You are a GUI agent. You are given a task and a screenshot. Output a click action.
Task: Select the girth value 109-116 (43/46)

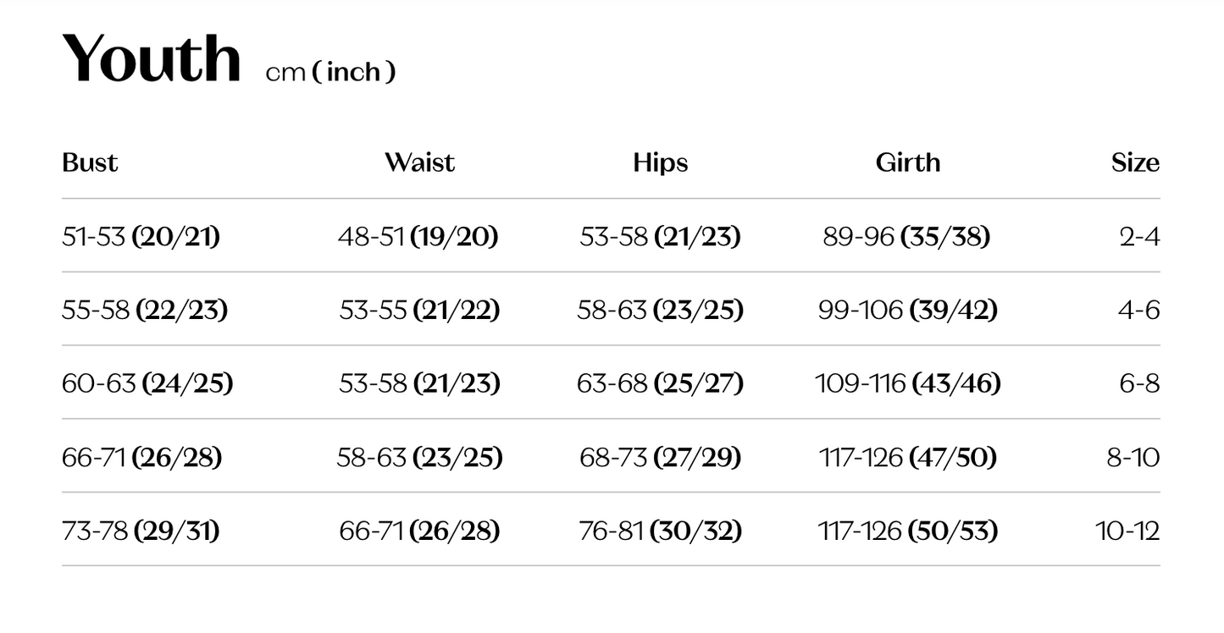click(x=907, y=384)
